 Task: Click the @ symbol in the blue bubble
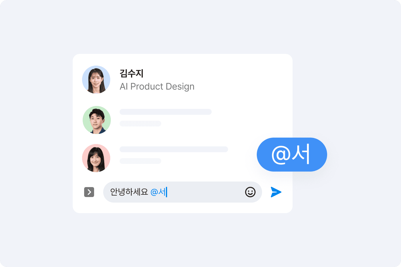tap(281, 155)
